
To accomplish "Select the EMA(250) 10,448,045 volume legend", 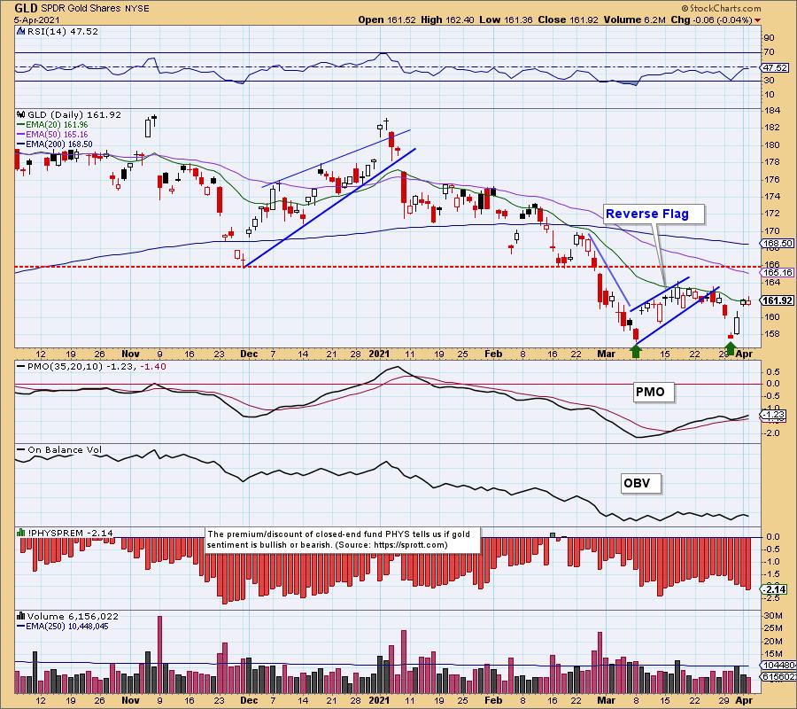I will 63,626.
